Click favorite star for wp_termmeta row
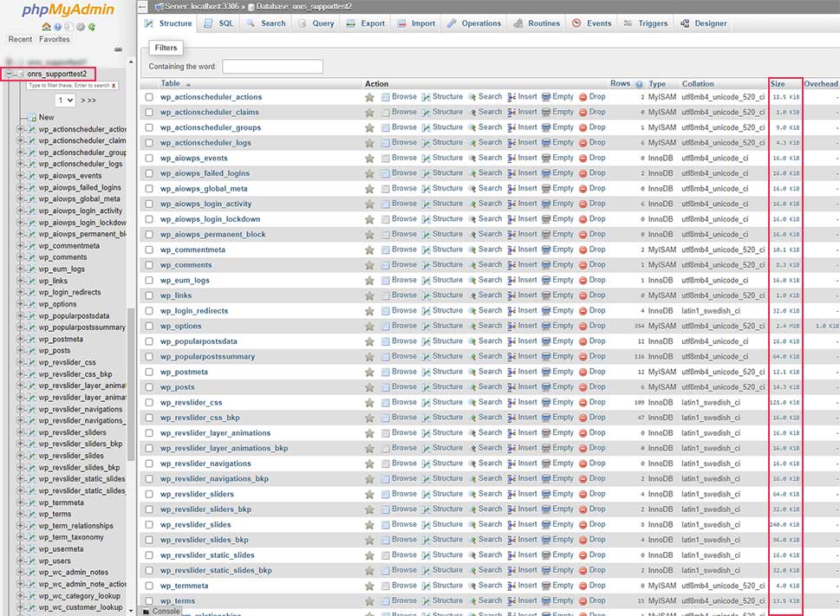840x616 pixels. (369, 586)
